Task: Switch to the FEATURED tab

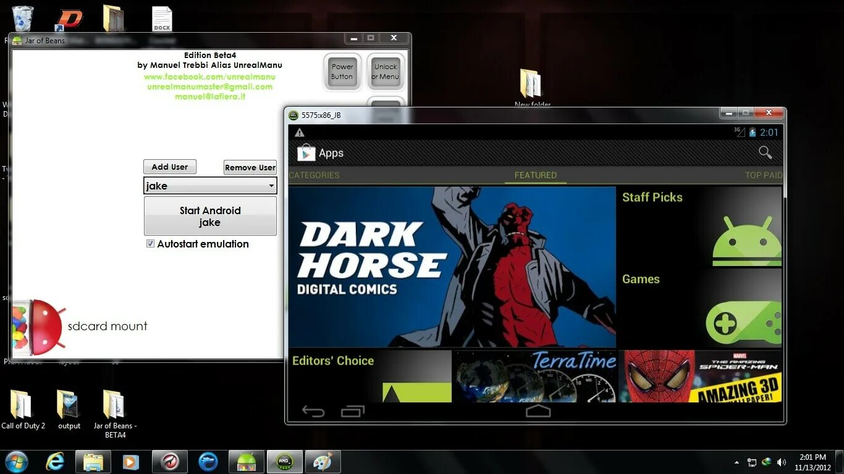Action: click(x=536, y=175)
